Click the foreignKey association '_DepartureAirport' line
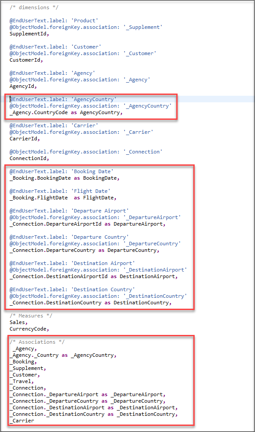 (95, 217)
